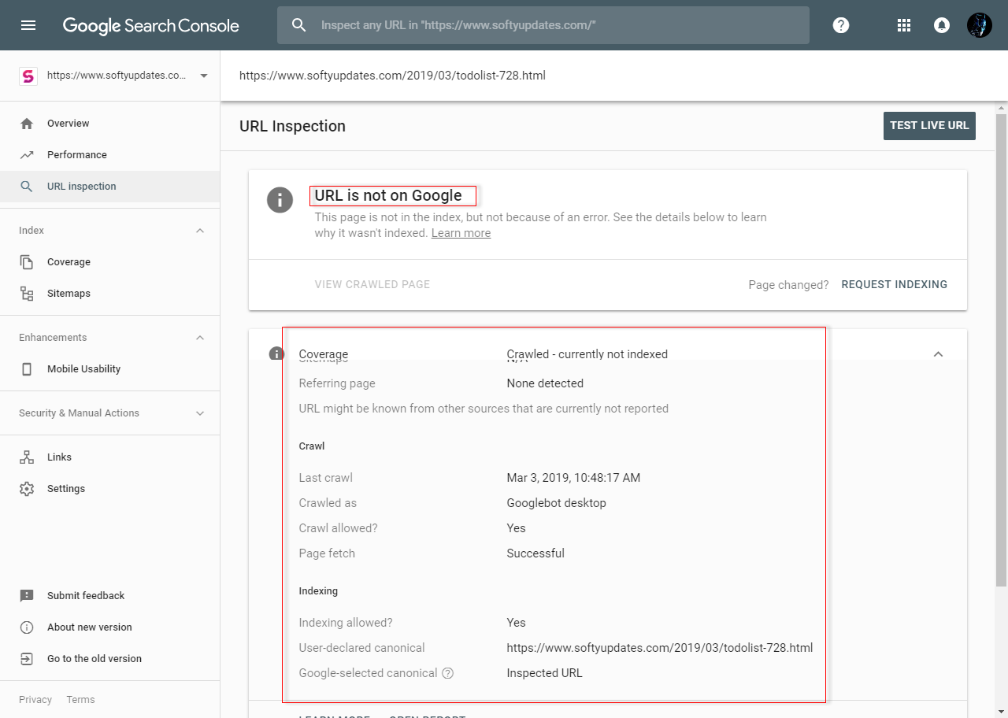This screenshot has width=1008, height=718.
Task: Open the Help question mark icon
Action: (841, 25)
